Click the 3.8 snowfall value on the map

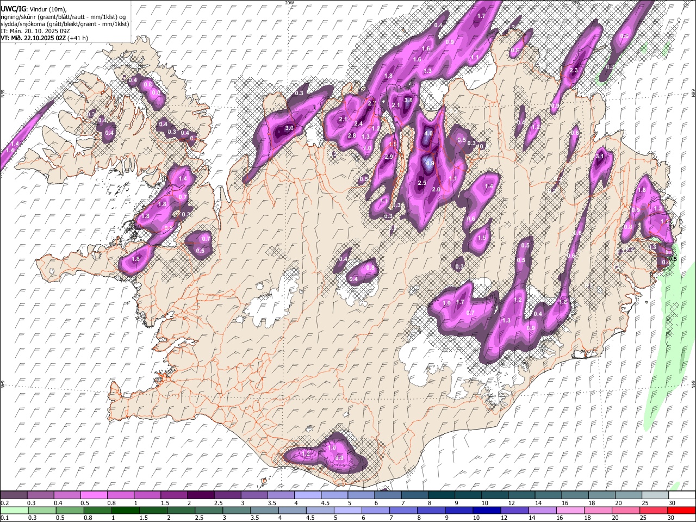[408, 101]
